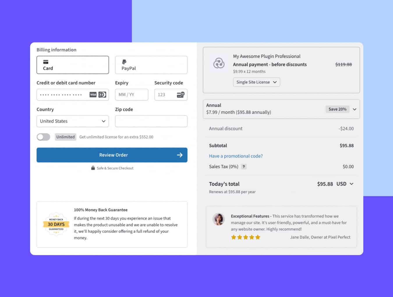This screenshot has height=297, width=393.
Task: Switch to the Card payment tab
Action: coord(72,65)
